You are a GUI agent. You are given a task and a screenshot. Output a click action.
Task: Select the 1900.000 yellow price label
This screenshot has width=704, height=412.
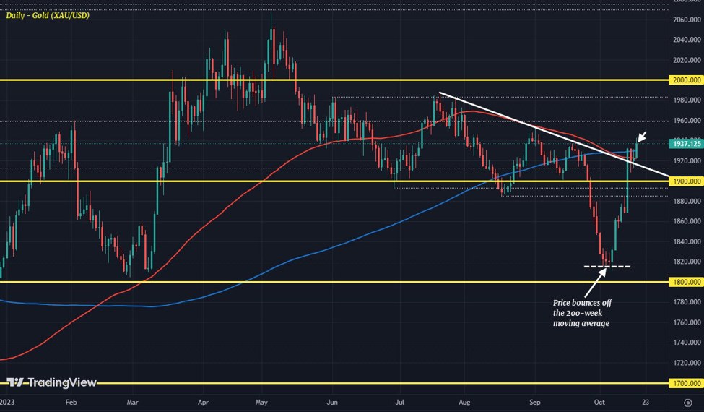[x=687, y=181]
